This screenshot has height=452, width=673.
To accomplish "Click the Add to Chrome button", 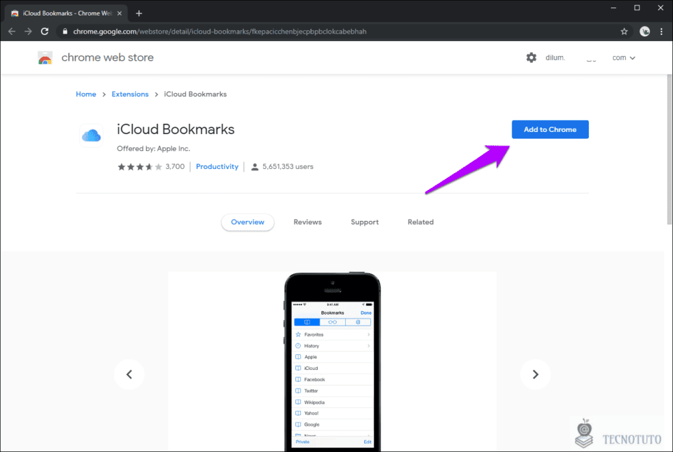I will click(550, 129).
